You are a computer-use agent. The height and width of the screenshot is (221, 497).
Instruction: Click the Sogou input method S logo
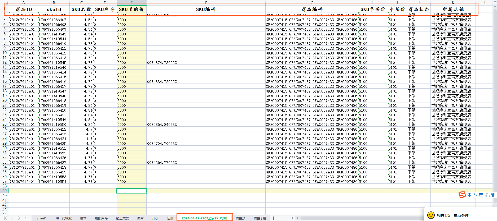(462, 195)
